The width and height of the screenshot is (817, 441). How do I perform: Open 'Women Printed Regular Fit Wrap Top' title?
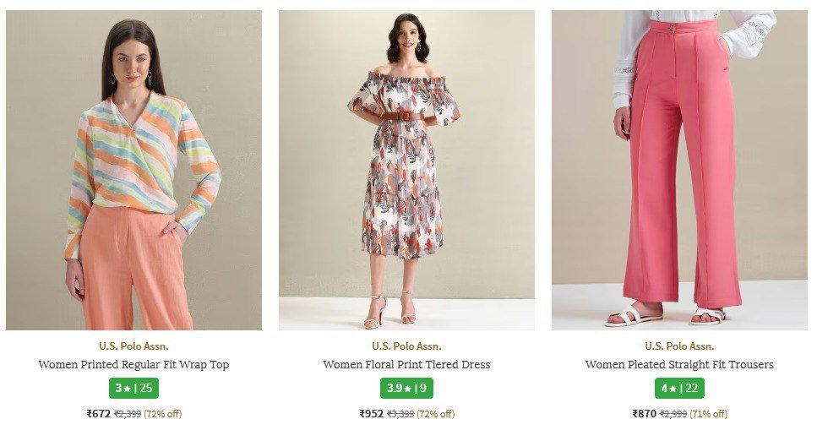133,365
